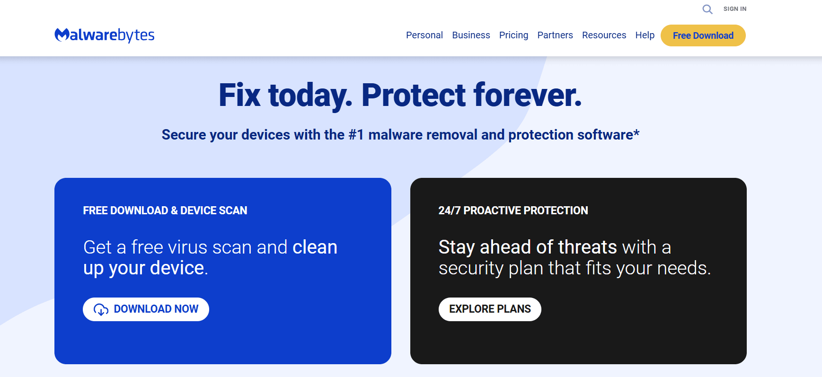Click the Stay ahead of threats text
The height and width of the screenshot is (377, 822).
pos(528,247)
